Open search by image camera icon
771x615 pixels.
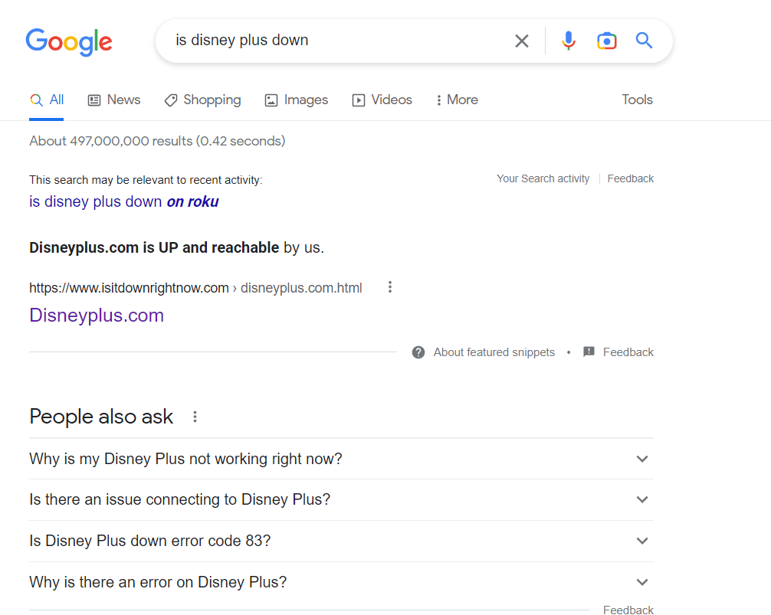(607, 41)
